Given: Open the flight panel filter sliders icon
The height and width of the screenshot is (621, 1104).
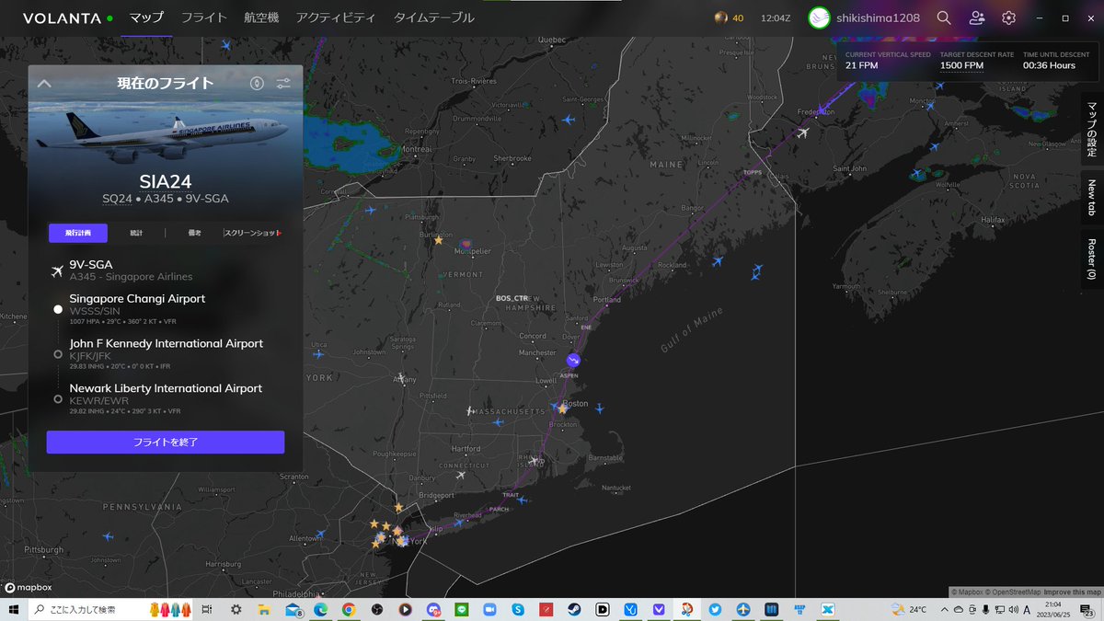Looking at the screenshot, I should click(283, 84).
